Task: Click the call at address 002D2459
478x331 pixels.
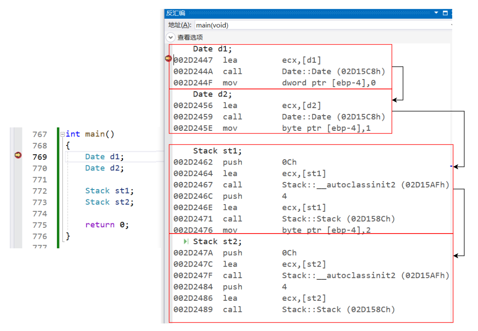Action: click(279, 117)
